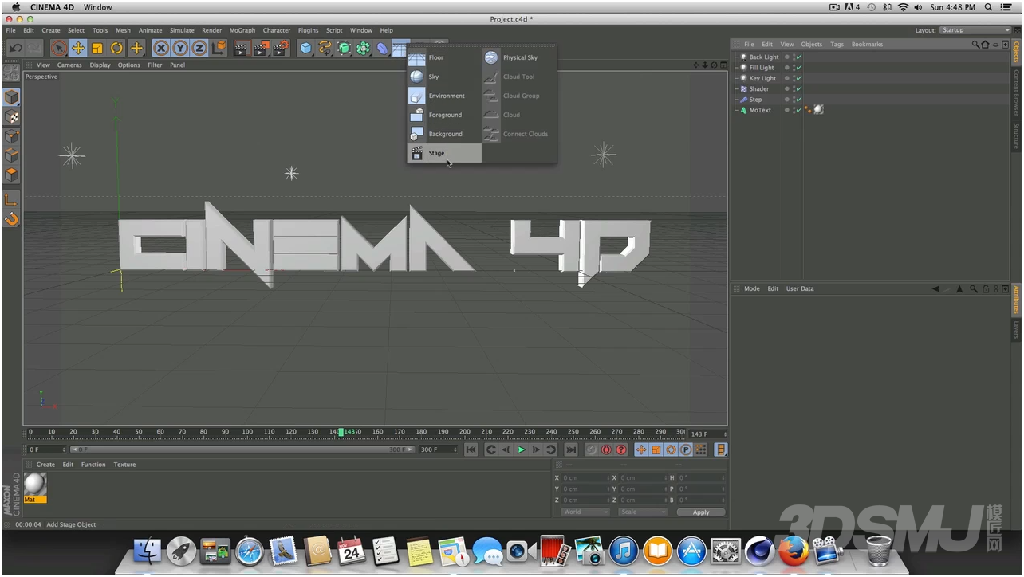This screenshot has height=577, width=1024.
Task: Open the Edit Render Settings icon
Action: coord(281,48)
